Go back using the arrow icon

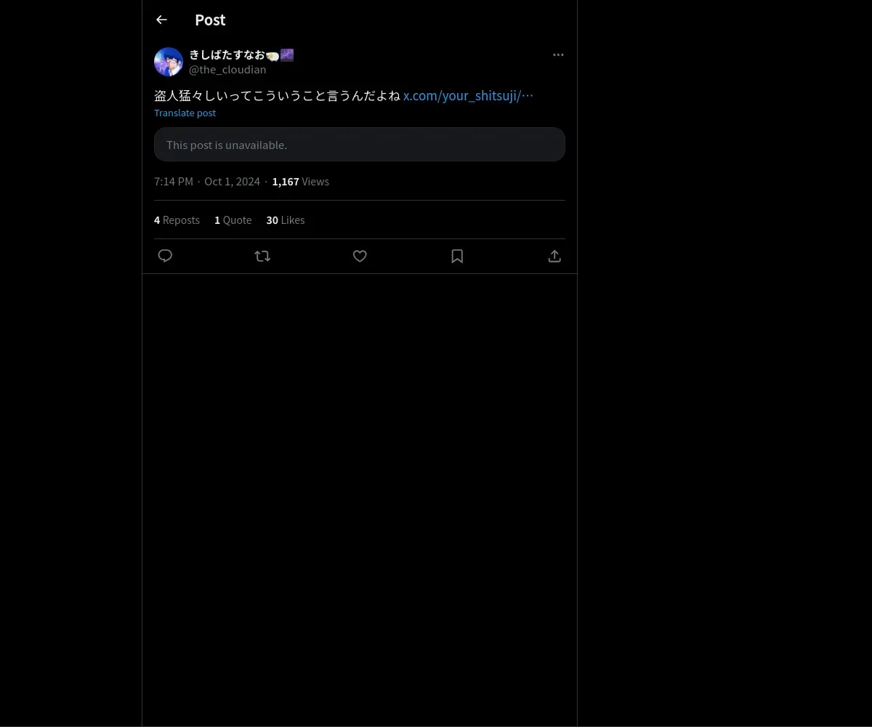(x=161, y=20)
